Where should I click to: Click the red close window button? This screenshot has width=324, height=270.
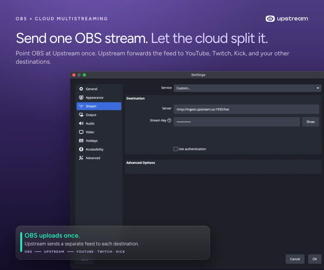coord(74,75)
